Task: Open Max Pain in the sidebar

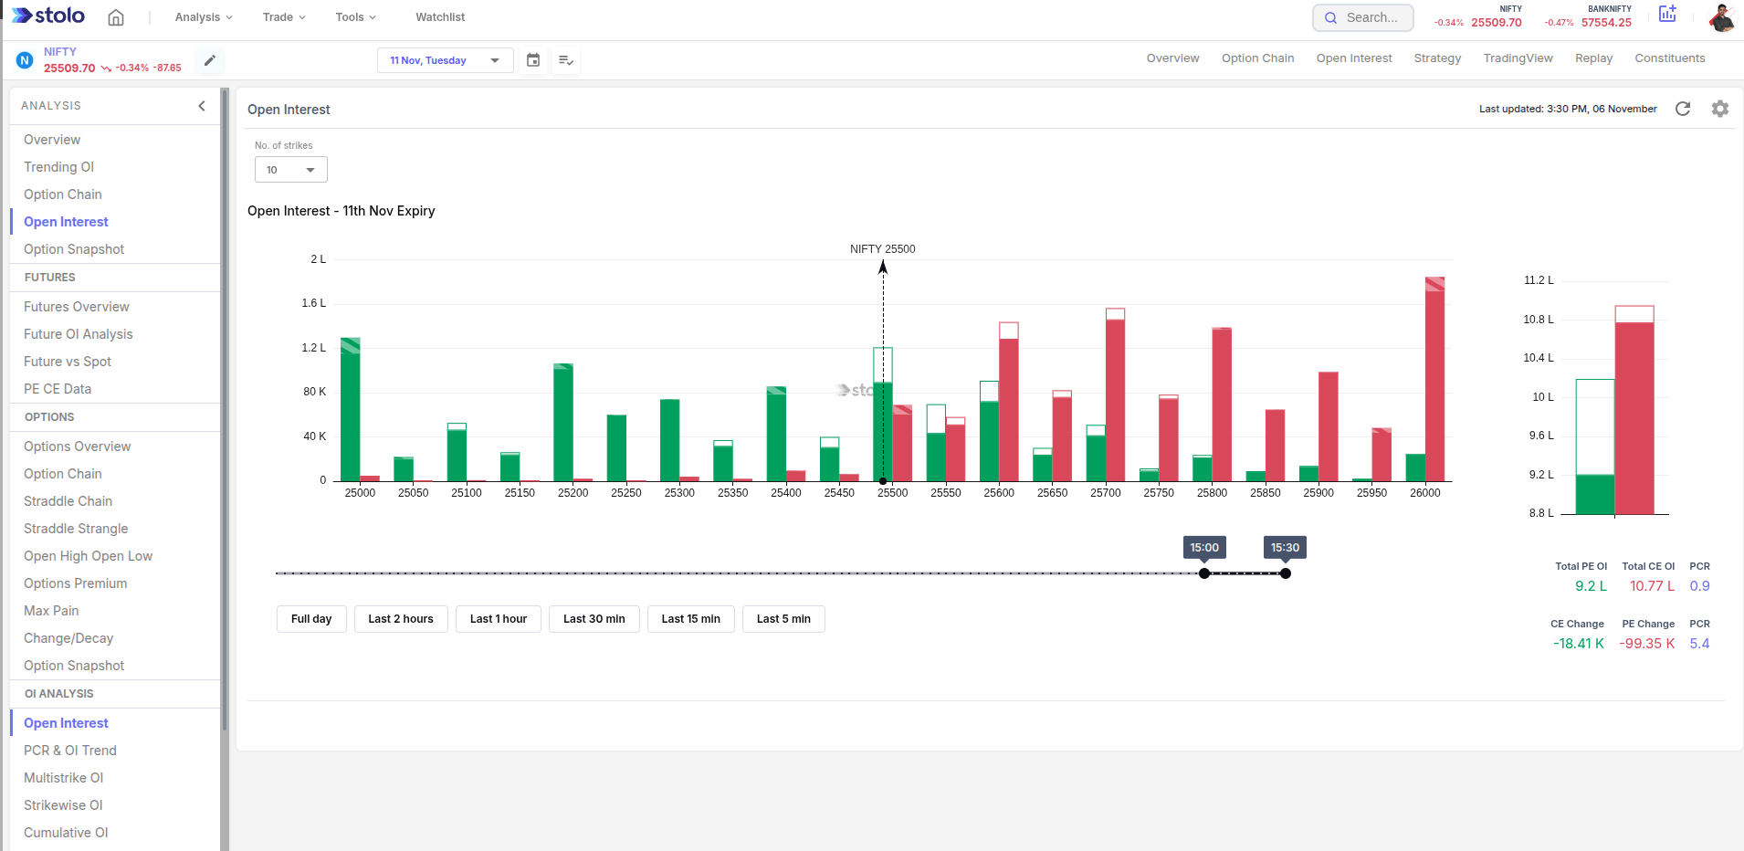Action: 51,611
